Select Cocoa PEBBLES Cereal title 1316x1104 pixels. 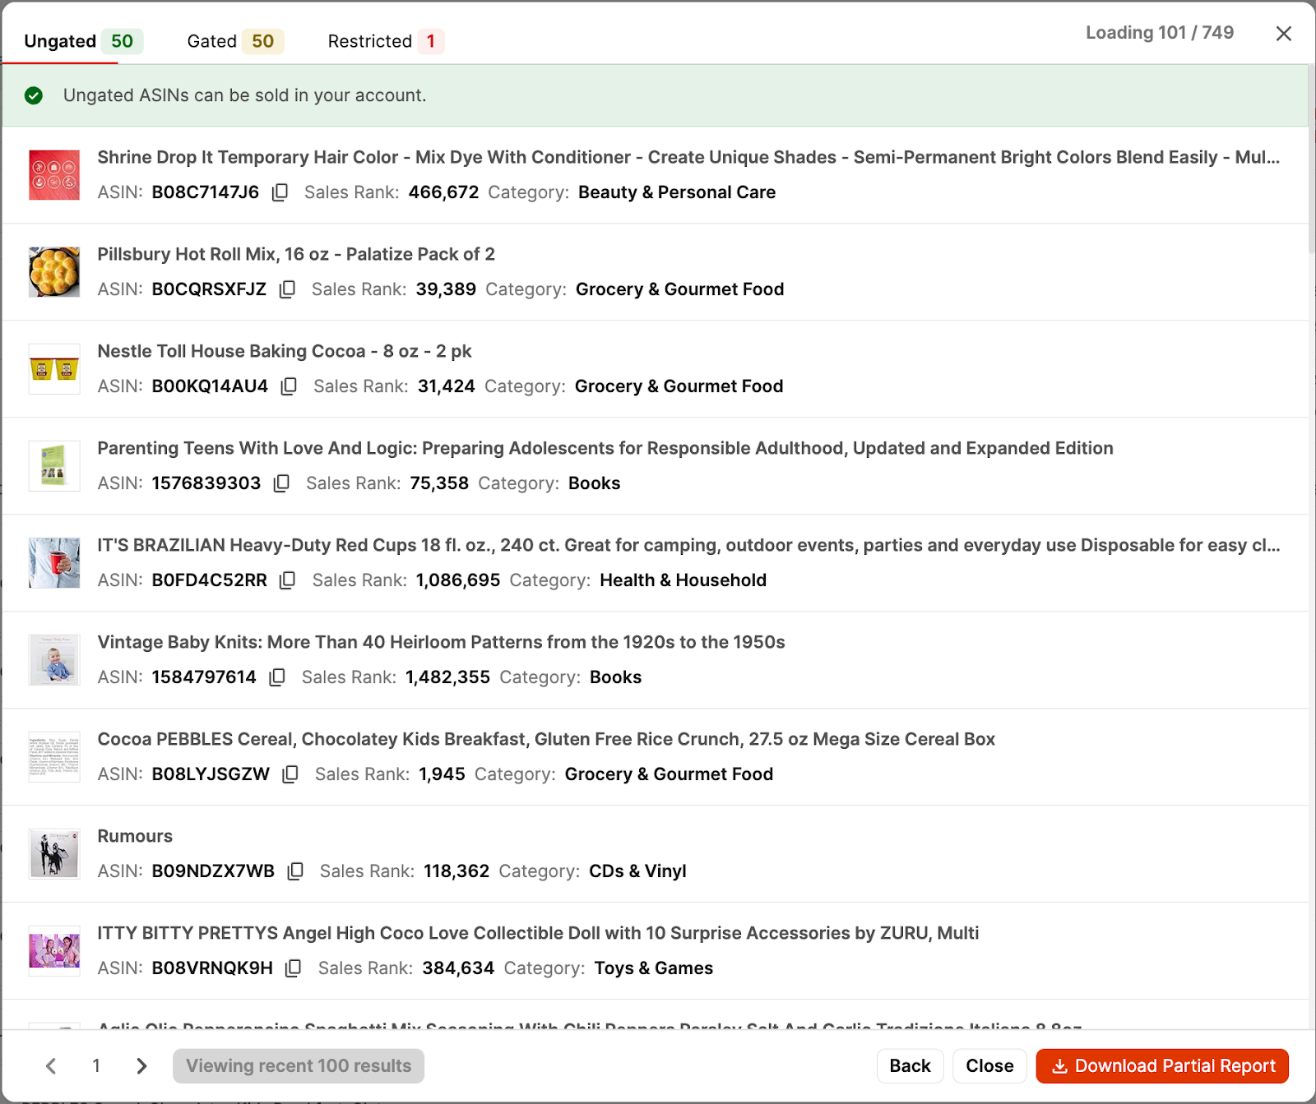click(x=546, y=740)
